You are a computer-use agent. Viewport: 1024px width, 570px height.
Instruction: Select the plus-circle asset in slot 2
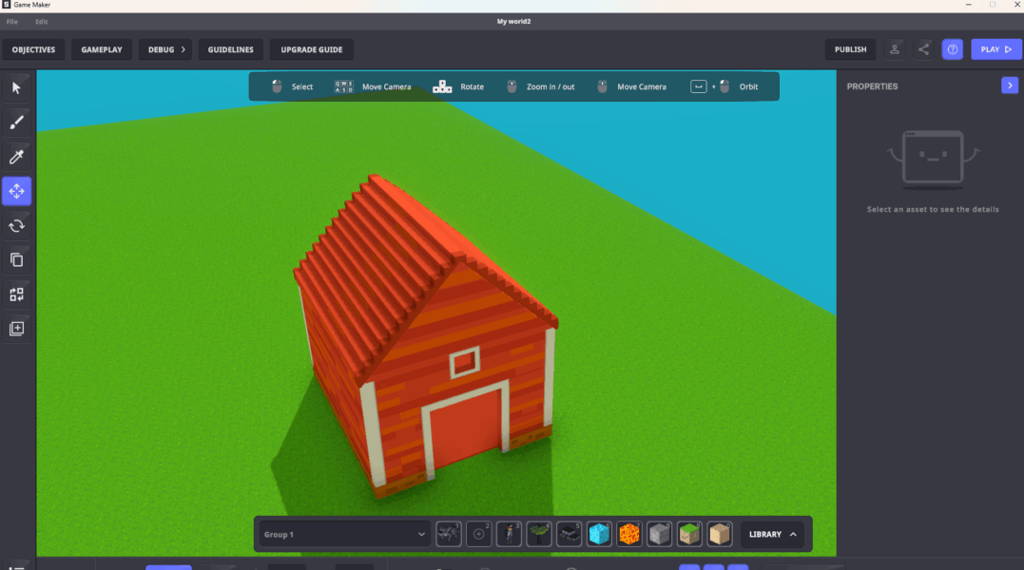478,534
